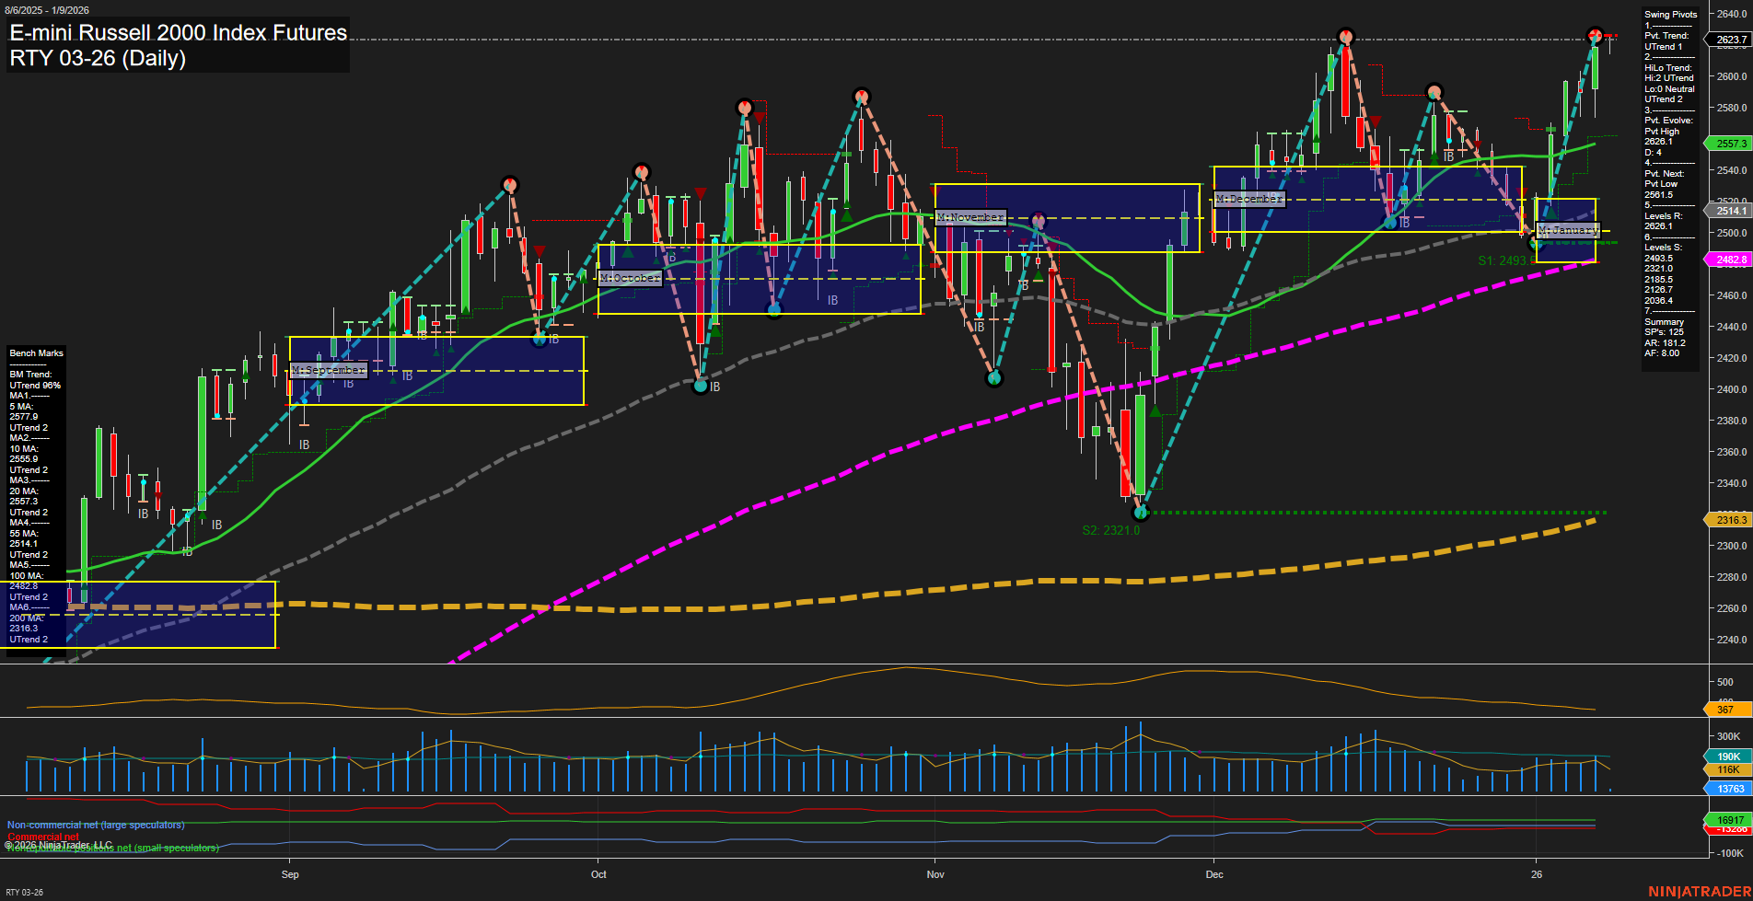Open the 2026 NinjaTrader LLC copyright link
Viewport: 1753px width, 901px height.
57,845
